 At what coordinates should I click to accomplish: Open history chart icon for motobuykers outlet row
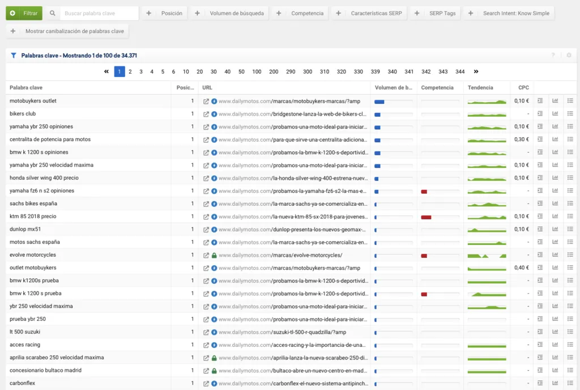(x=555, y=101)
